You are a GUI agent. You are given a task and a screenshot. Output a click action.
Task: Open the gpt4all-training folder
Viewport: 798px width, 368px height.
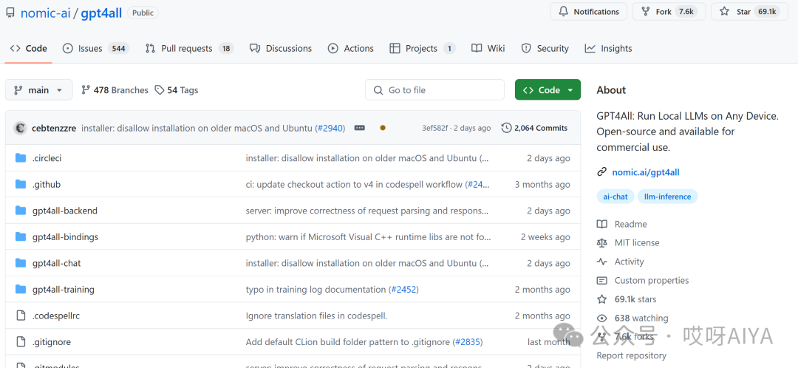coord(63,290)
